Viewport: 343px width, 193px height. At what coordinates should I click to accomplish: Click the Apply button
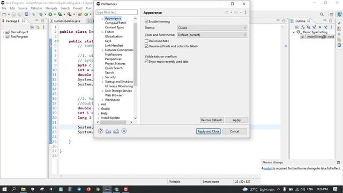(x=237, y=120)
